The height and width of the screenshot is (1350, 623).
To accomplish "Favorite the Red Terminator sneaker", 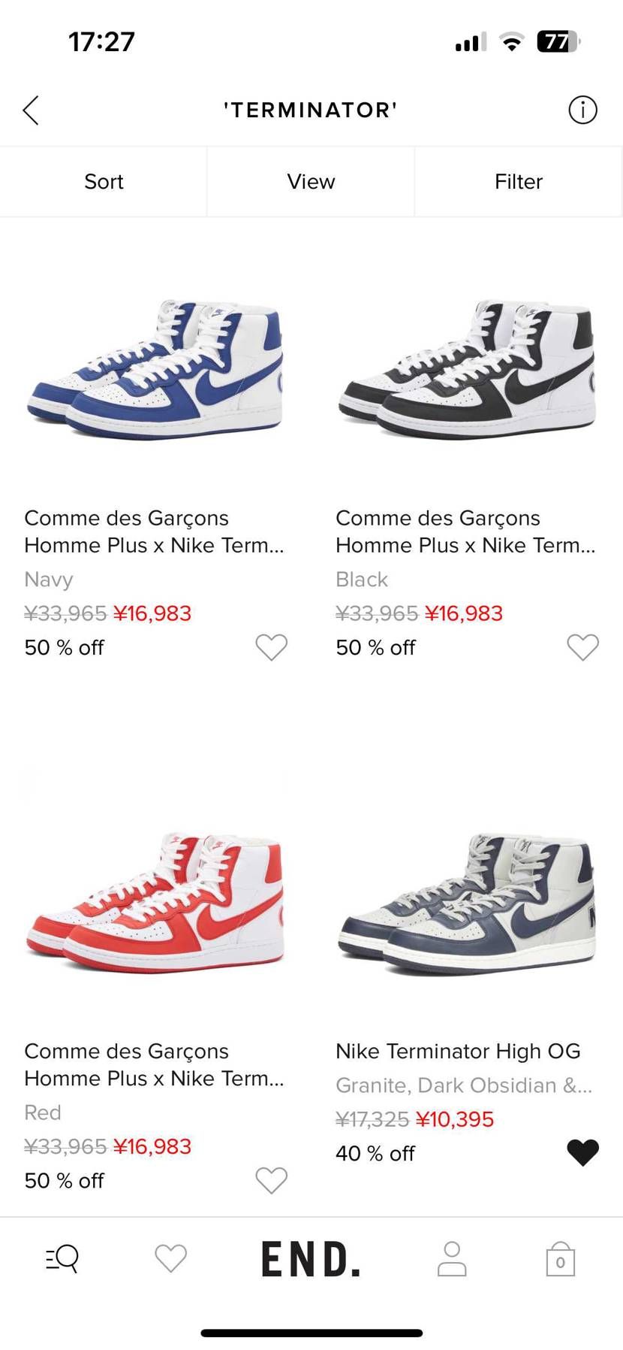I will pos(271,1180).
